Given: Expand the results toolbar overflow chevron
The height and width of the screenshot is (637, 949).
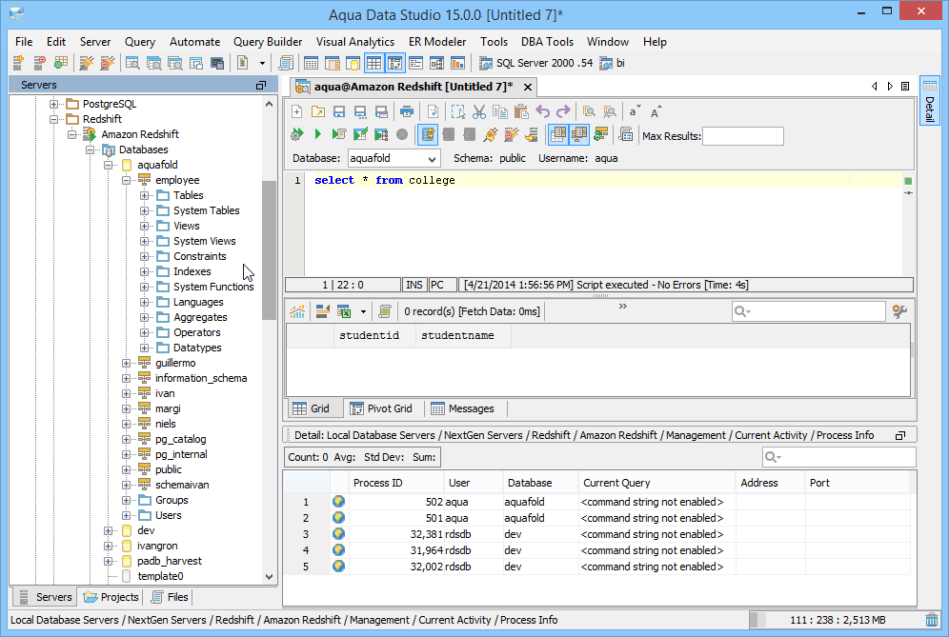Looking at the screenshot, I should click(x=623, y=306).
